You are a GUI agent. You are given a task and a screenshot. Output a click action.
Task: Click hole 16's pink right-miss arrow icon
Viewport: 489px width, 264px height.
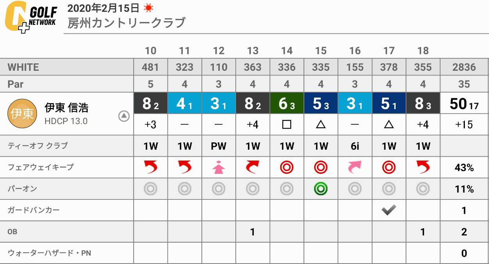click(355, 168)
